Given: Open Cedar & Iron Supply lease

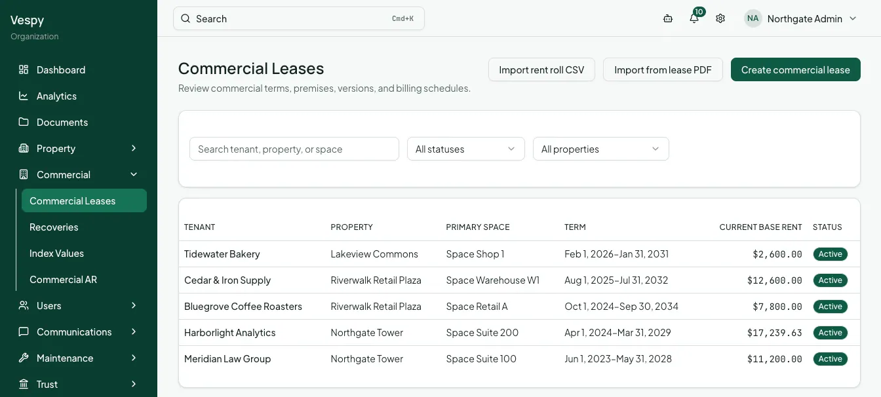Looking at the screenshot, I should 519,280.
